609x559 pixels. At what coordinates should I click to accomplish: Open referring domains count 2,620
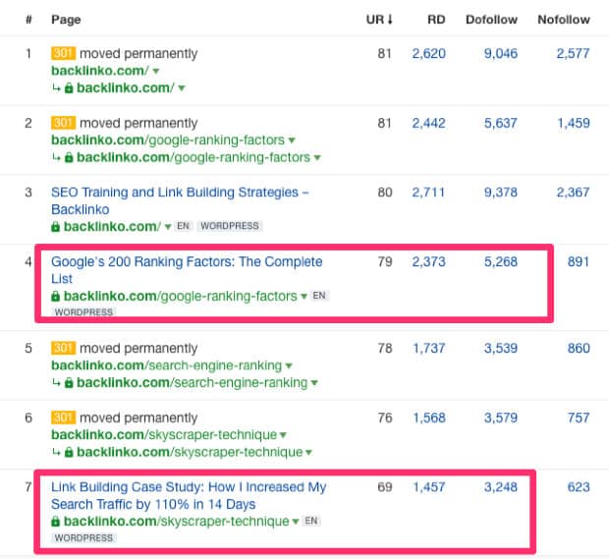pyautogui.click(x=429, y=54)
